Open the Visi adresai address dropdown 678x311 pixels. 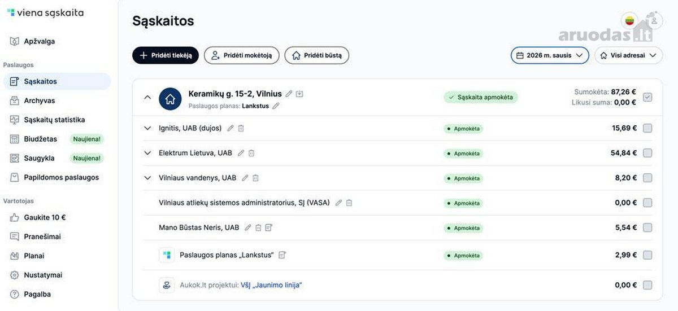628,55
